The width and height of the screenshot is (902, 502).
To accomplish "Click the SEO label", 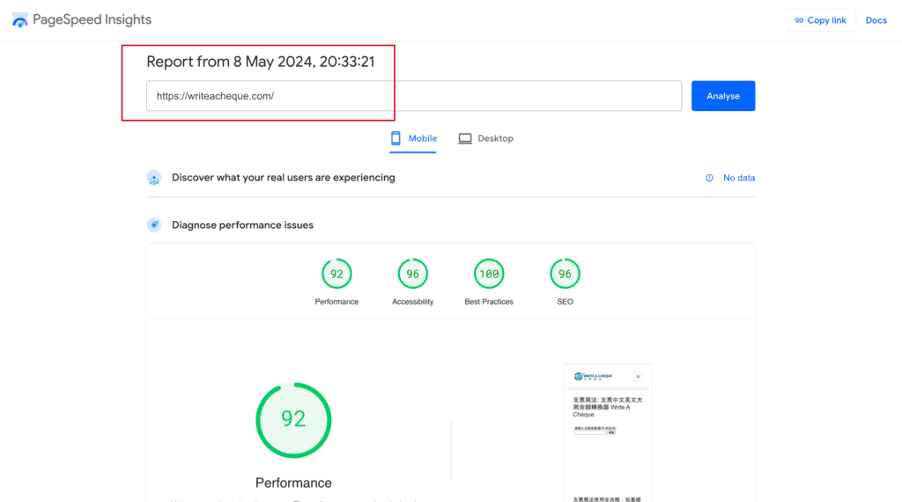I will point(565,301).
